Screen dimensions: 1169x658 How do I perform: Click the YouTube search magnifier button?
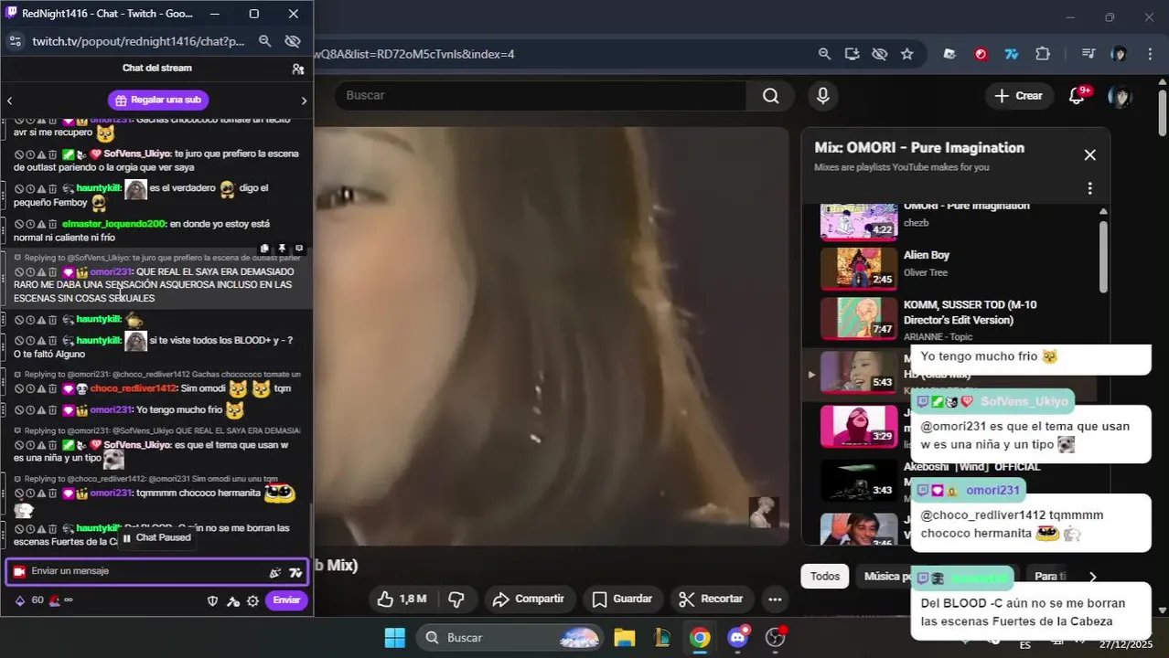coord(771,96)
